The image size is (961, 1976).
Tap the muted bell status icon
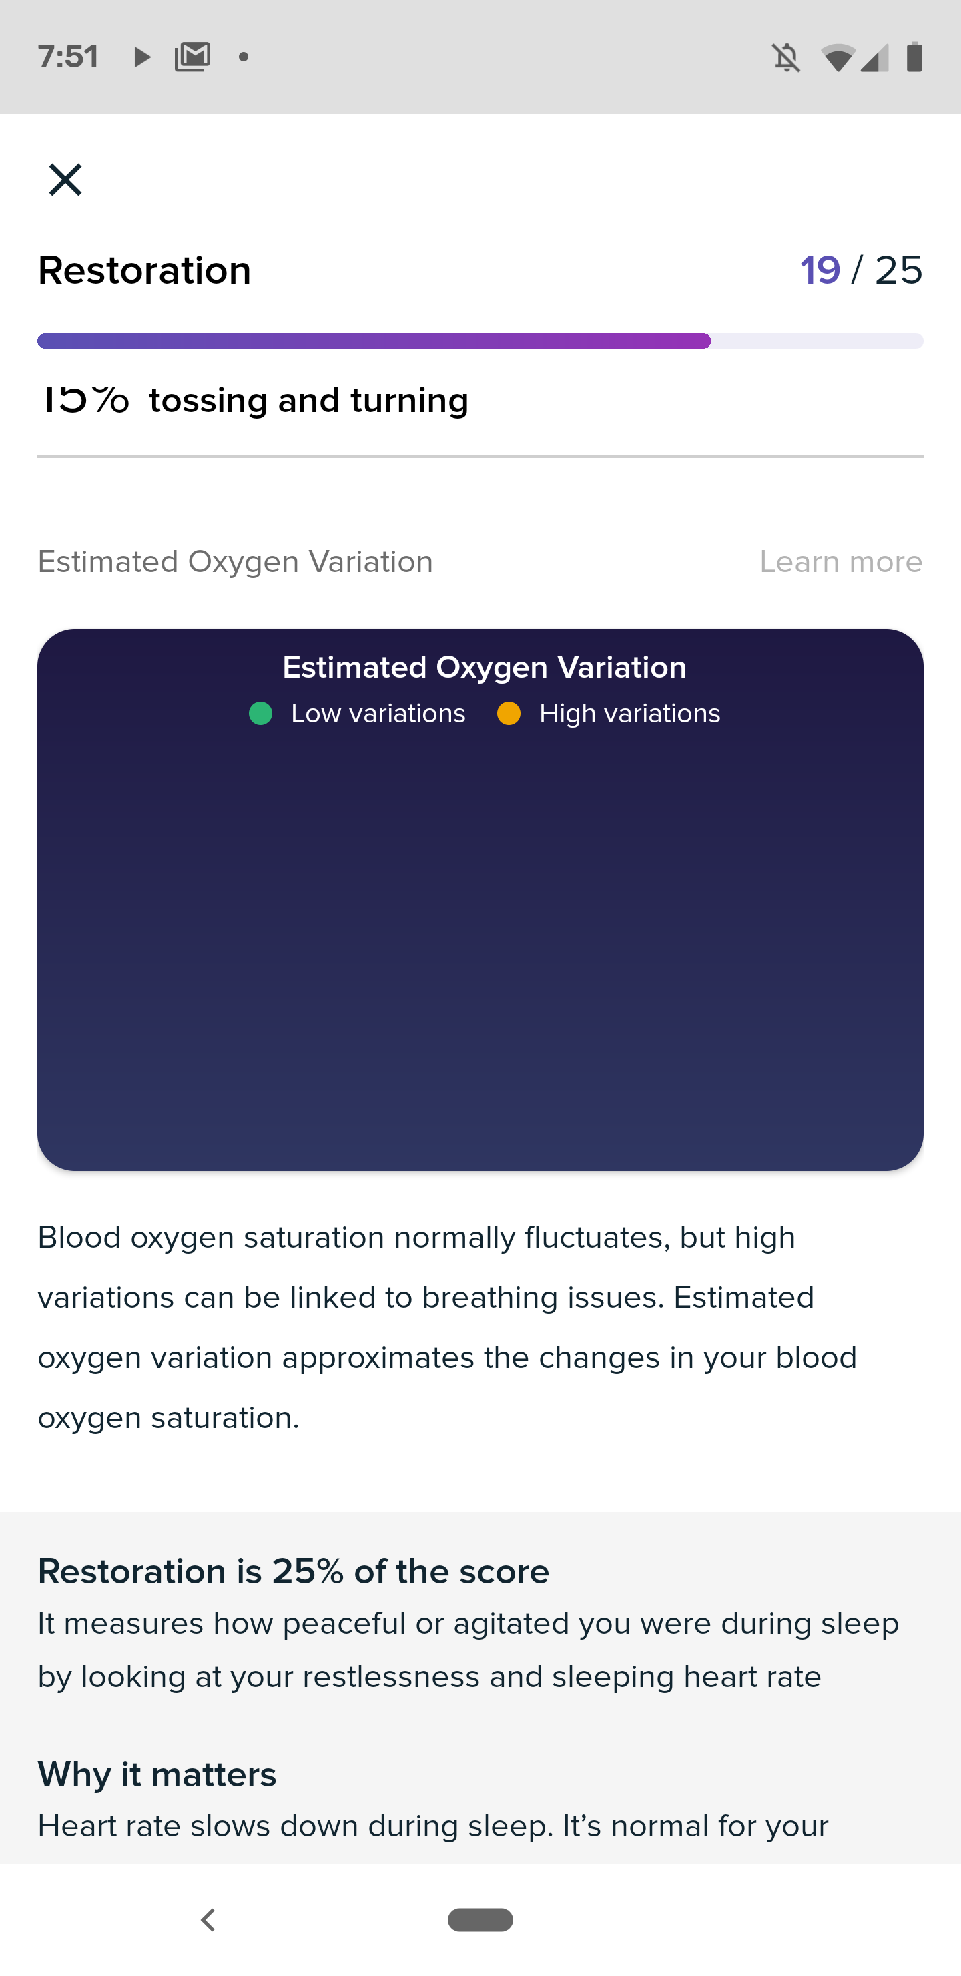(786, 57)
